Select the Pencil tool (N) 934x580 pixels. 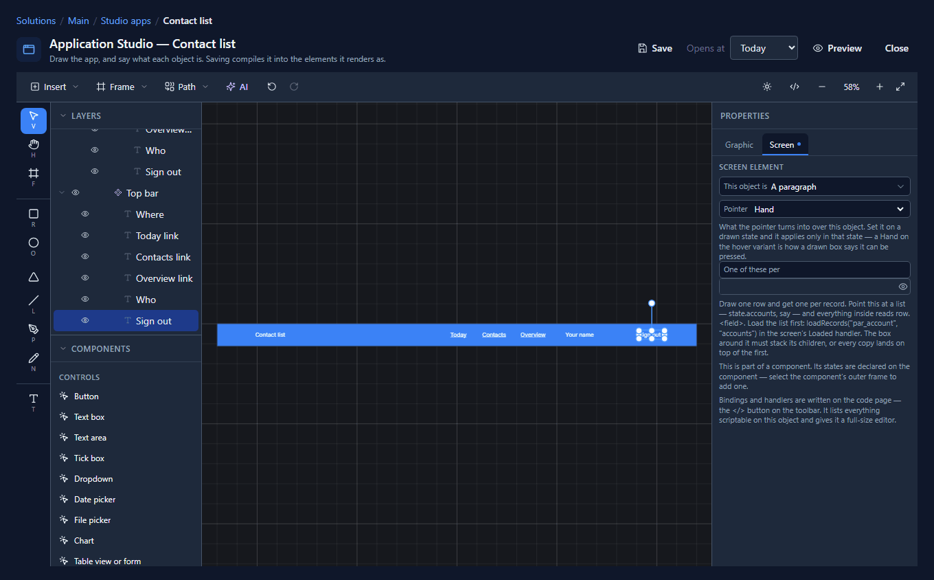34,362
